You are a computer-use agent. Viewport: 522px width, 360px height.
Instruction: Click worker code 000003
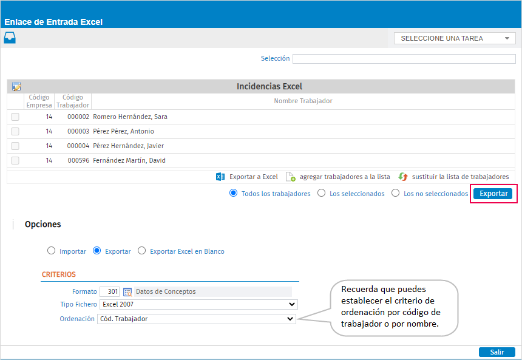(78, 132)
